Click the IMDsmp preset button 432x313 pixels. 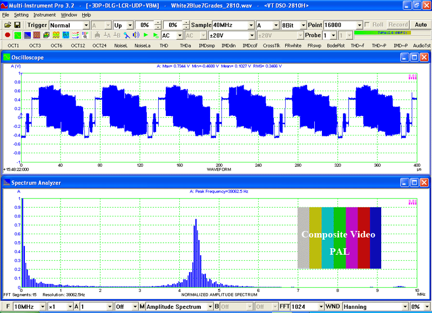click(x=207, y=45)
